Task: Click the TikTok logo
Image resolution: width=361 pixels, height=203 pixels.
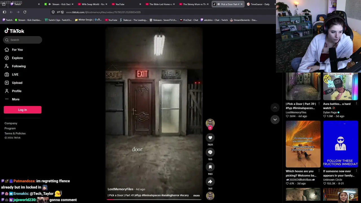Action: [x=14, y=31]
